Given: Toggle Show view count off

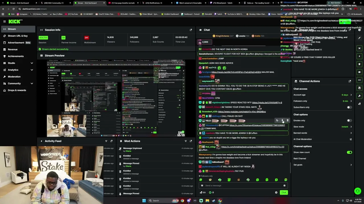Looking at the screenshot, I should [x=349, y=152].
